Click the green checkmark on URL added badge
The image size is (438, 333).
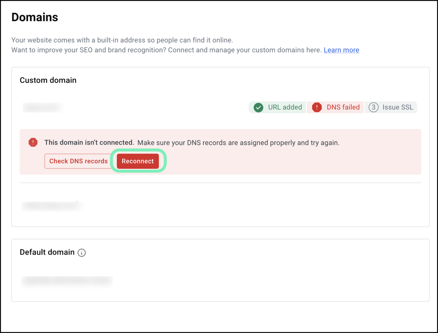point(258,107)
